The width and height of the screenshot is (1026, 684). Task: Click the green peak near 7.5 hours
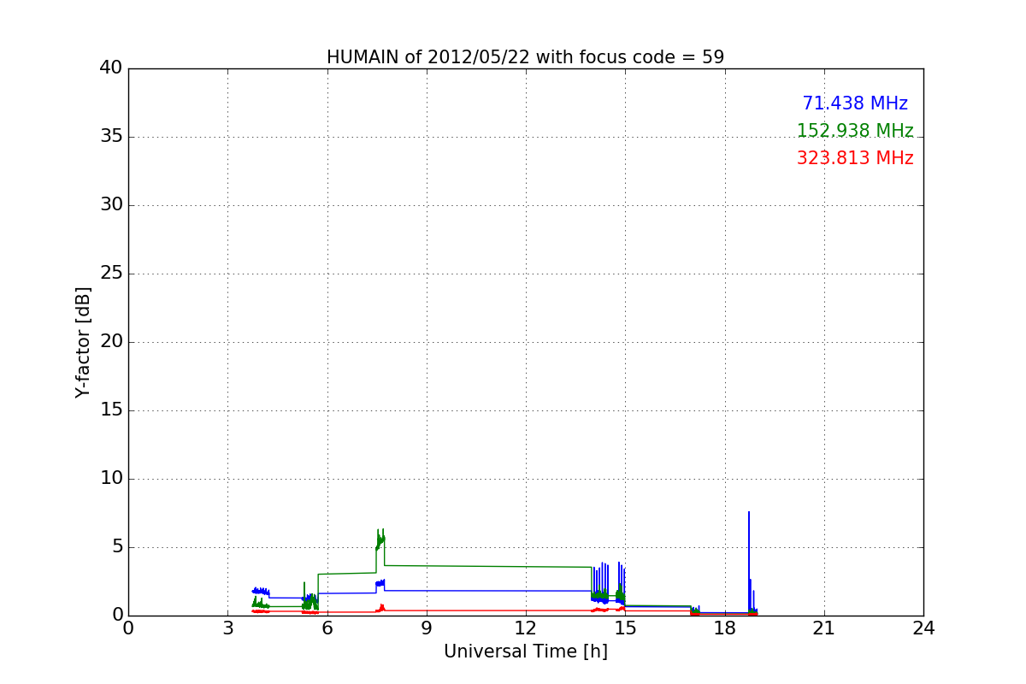tap(380, 540)
